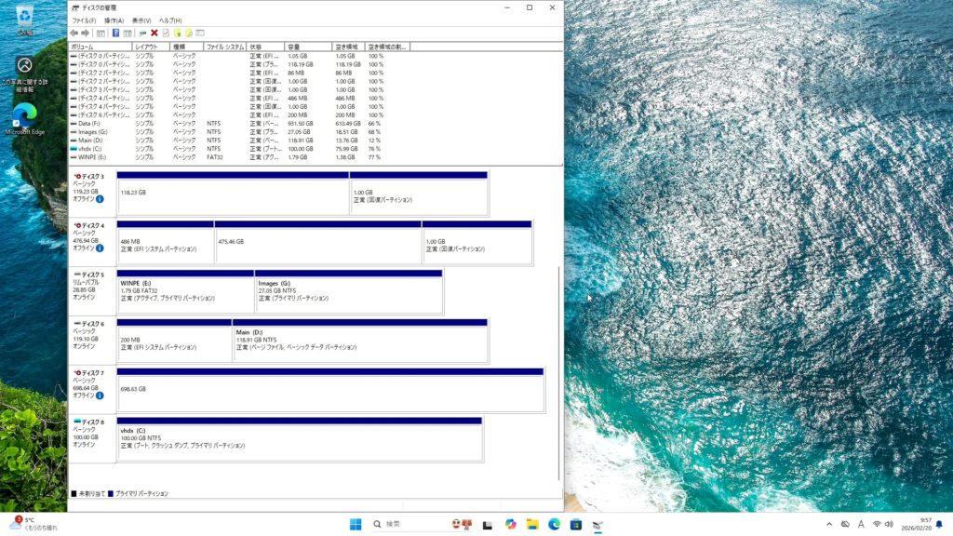Sort by the ファイル システム column header

tap(225, 46)
